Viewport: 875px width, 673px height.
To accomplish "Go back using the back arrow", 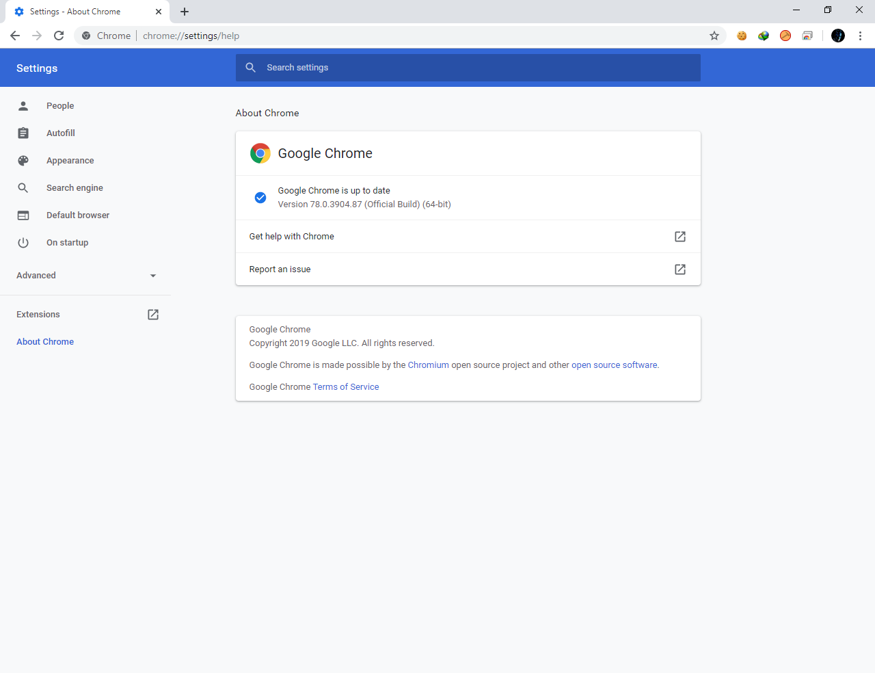I will click(15, 36).
